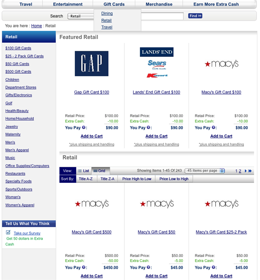Viewport: 260px width, 280px height.
Task: Go to next page arrow
Action: (x=246, y=171)
